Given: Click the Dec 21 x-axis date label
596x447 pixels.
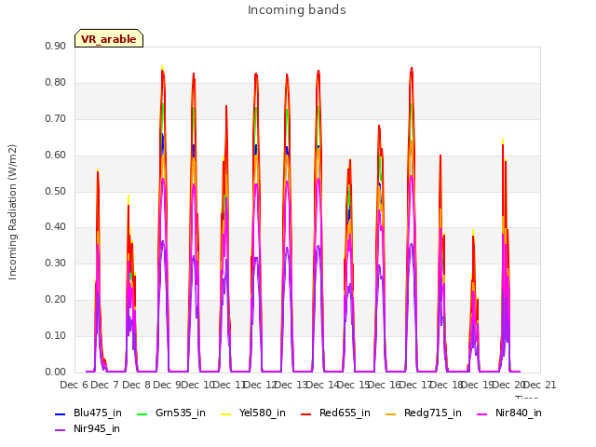Looking at the screenshot, I should coord(540,385).
